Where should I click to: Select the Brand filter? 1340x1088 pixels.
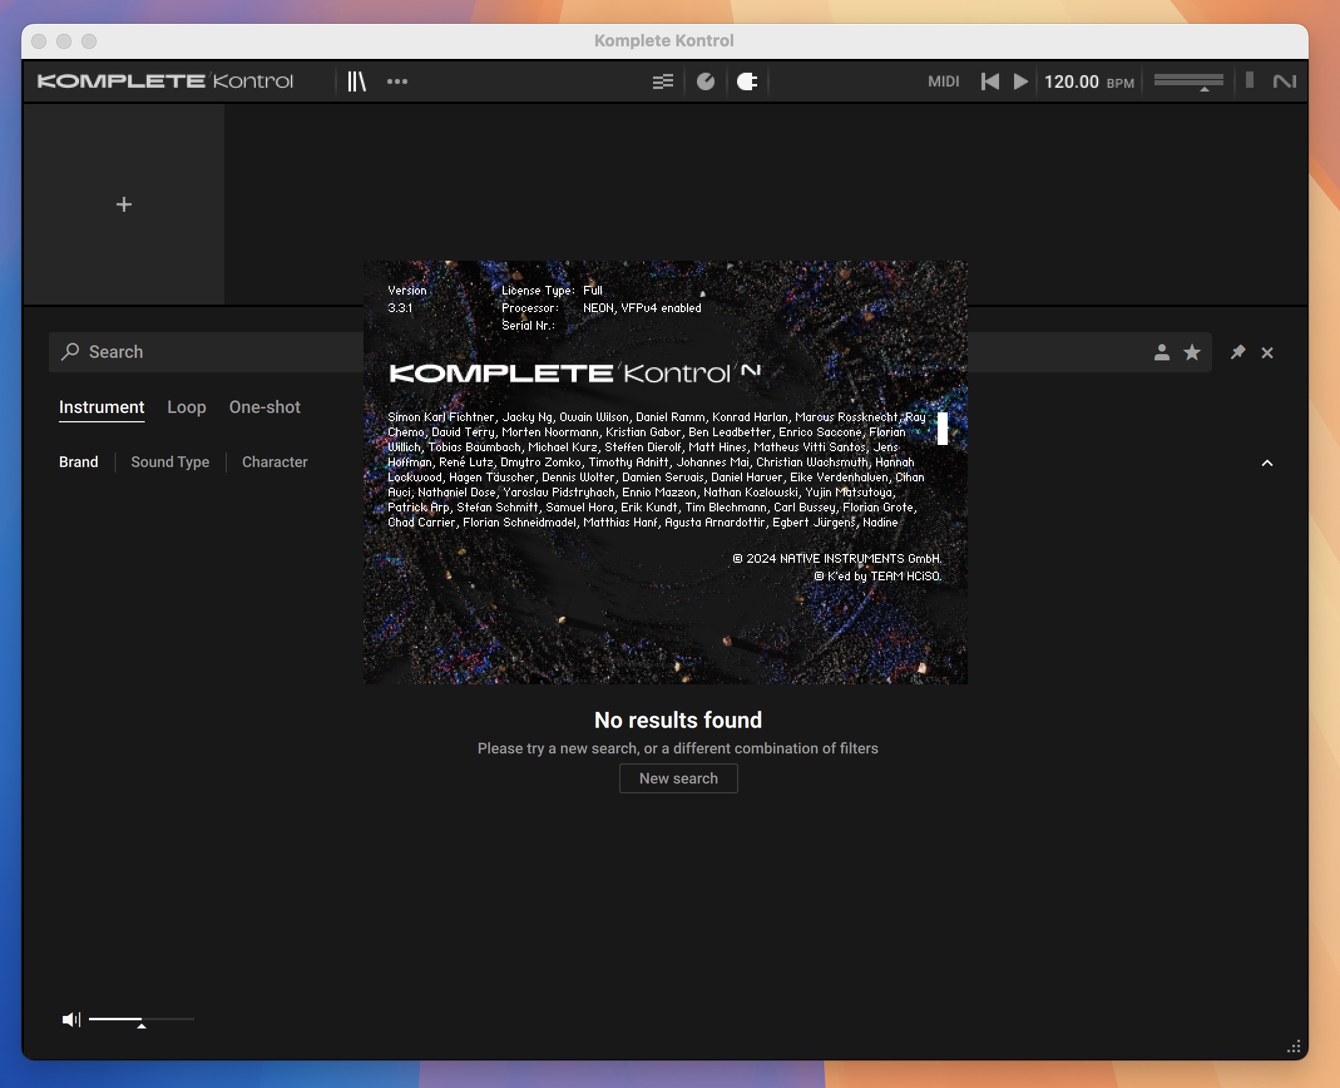[x=78, y=462]
